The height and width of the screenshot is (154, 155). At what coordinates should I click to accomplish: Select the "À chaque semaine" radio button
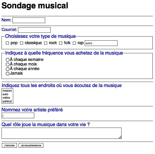(8, 60)
